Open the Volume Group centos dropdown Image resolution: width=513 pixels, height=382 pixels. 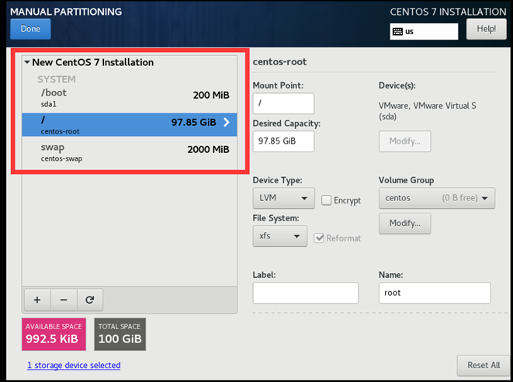[x=437, y=198]
